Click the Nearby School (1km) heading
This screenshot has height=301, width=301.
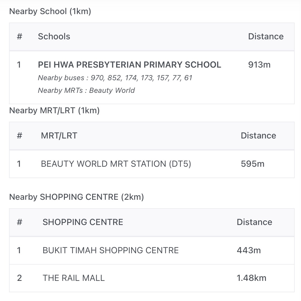click(x=50, y=11)
